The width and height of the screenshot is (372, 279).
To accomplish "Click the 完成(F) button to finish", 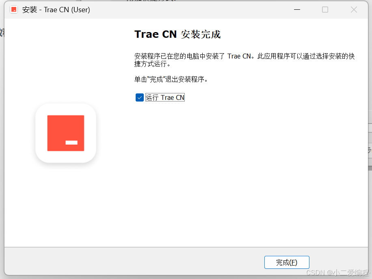I will pyautogui.click(x=287, y=262).
